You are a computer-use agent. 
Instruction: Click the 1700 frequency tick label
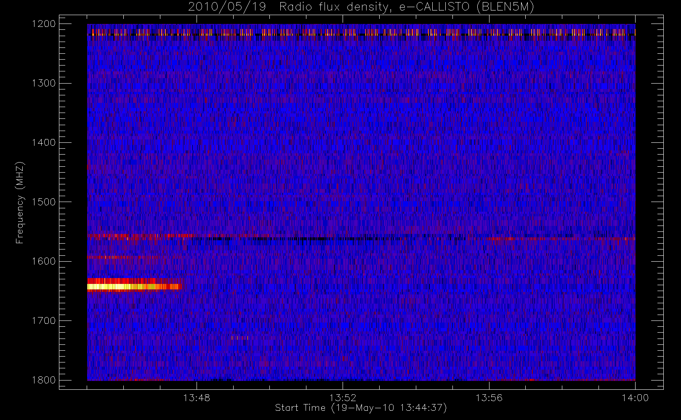[x=44, y=320]
